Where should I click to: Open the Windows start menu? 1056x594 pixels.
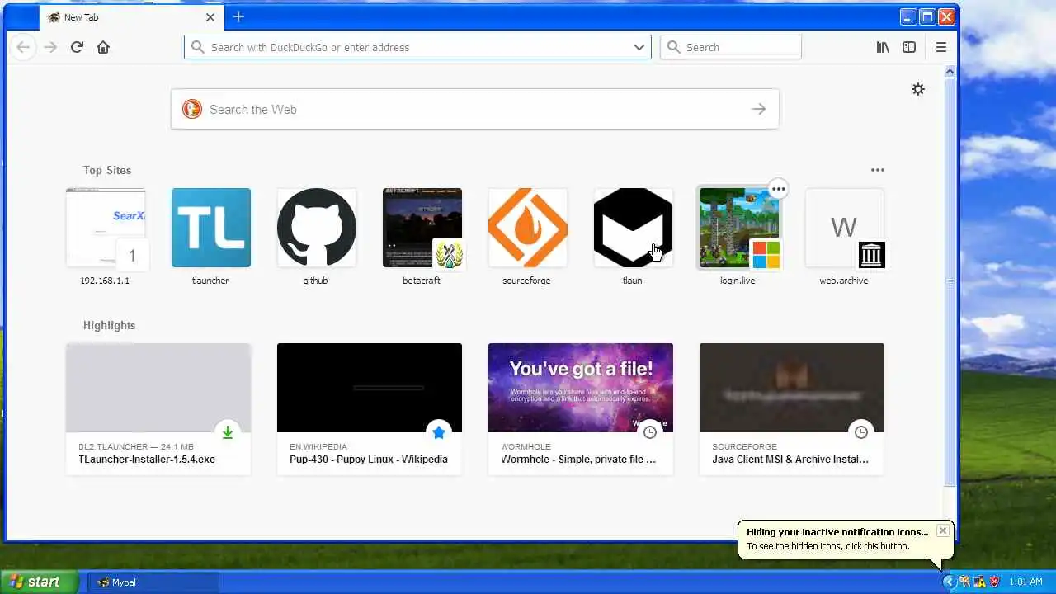(x=38, y=582)
